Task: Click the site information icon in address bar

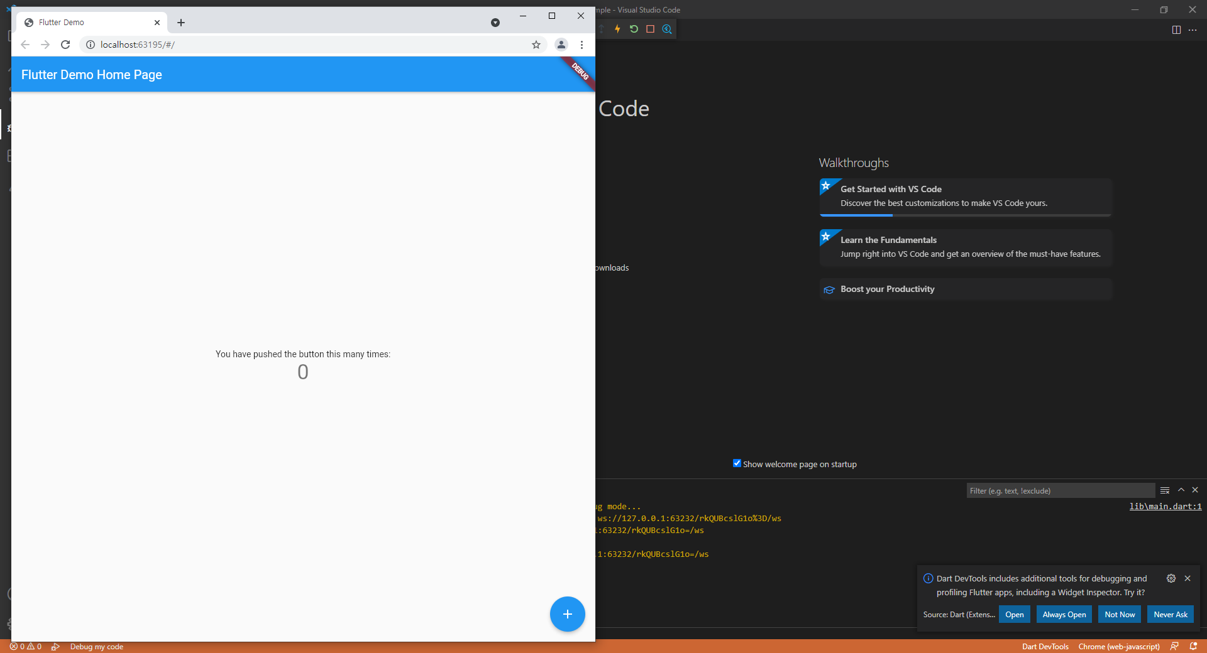Action: [91, 45]
